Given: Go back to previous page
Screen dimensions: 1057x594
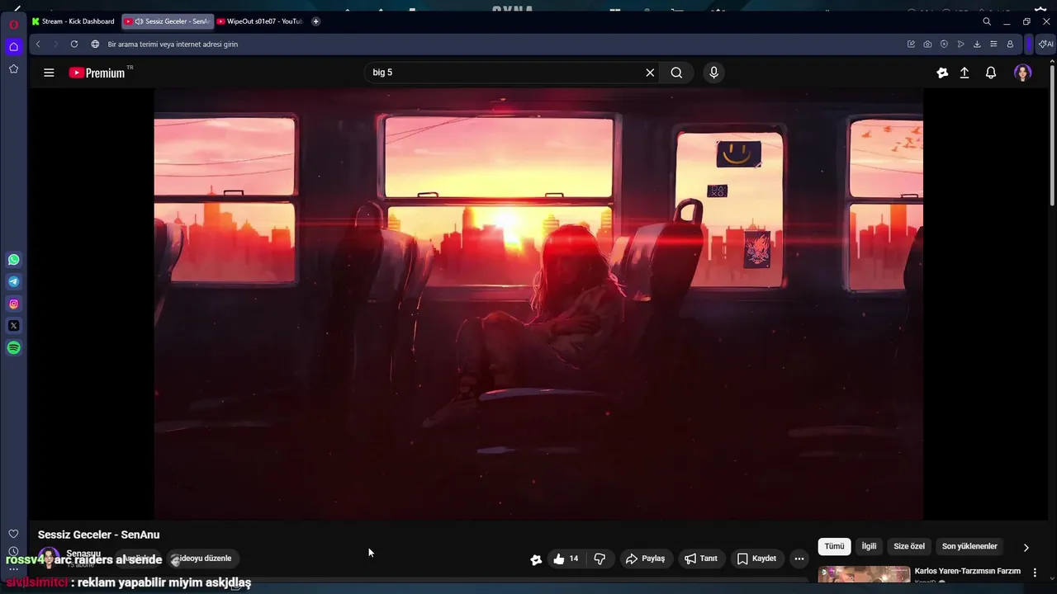Looking at the screenshot, I should 38,44.
